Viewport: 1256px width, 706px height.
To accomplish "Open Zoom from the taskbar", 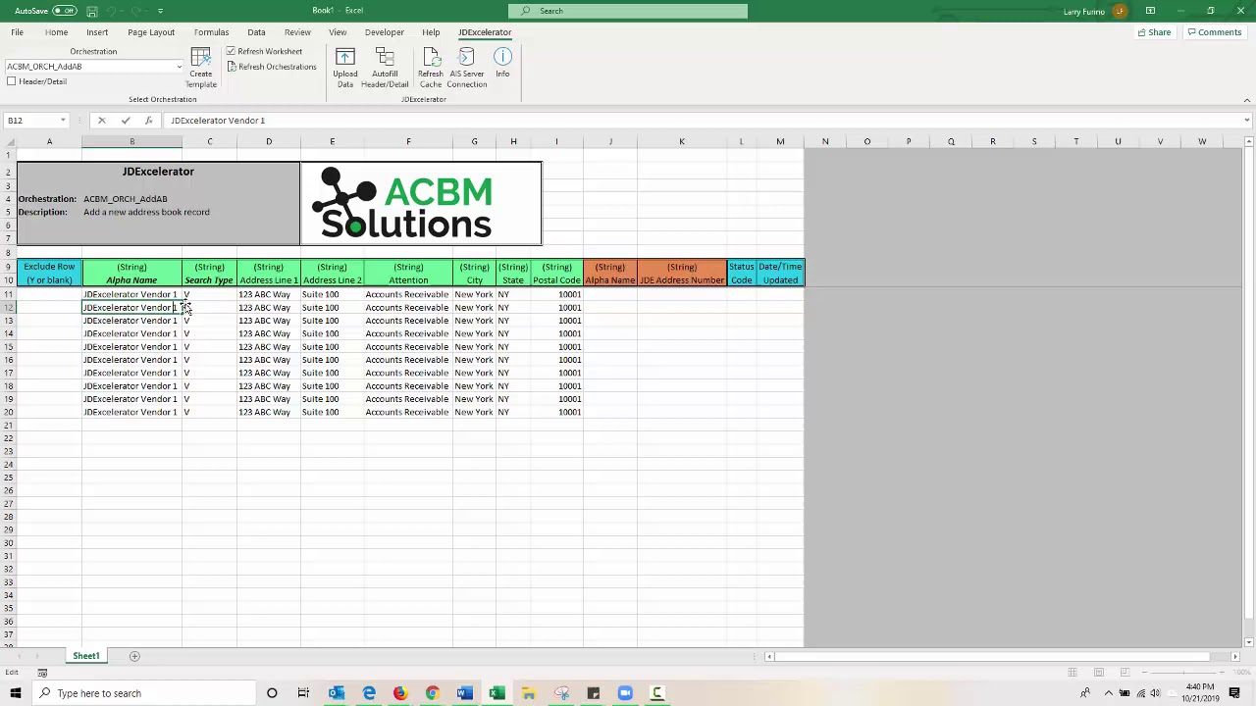I will 625,693.
